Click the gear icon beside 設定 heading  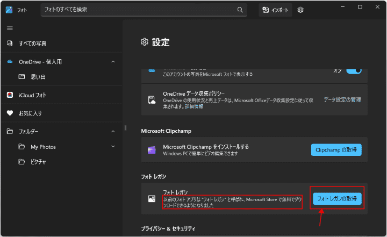coord(145,42)
